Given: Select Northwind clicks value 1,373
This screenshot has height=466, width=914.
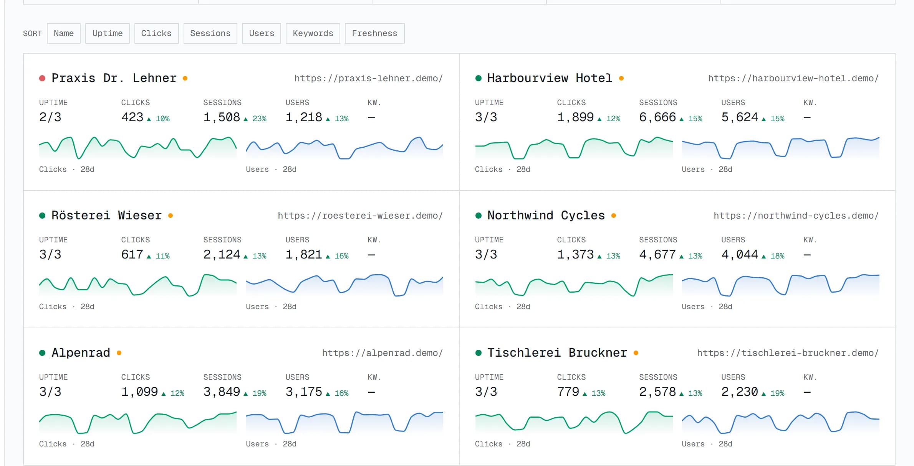Looking at the screenshot, I should pyautogui.click(x=575, y=255).
